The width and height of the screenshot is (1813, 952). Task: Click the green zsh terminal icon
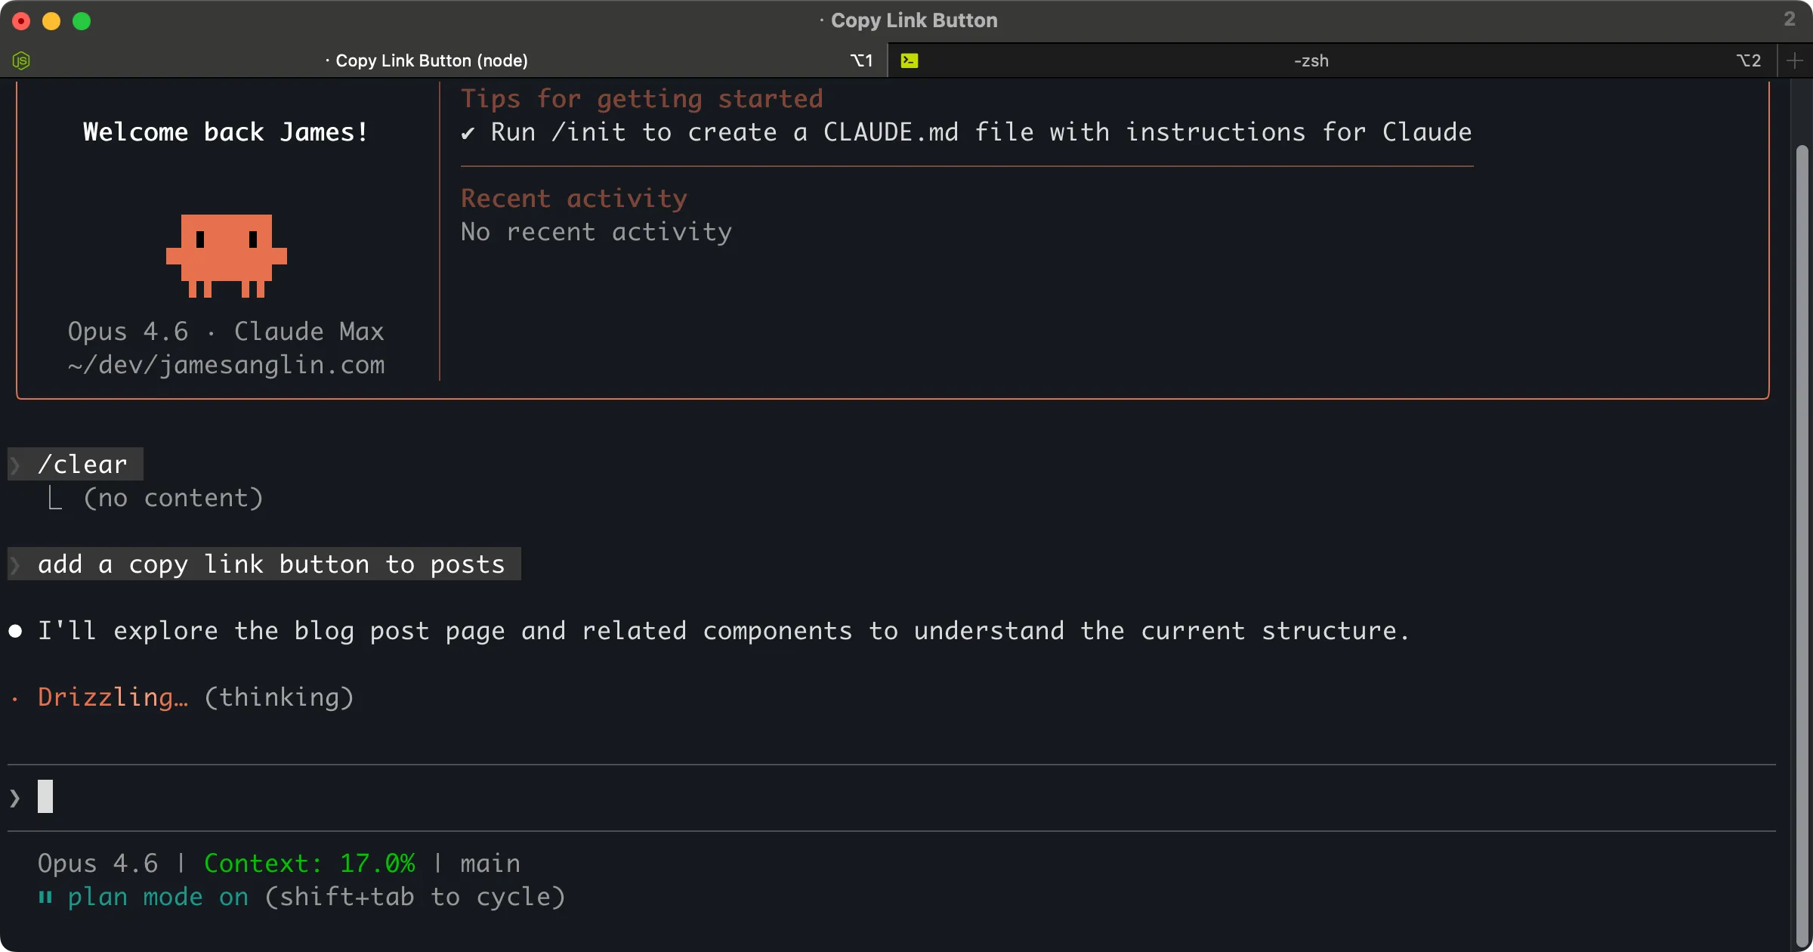coord(910,60)
